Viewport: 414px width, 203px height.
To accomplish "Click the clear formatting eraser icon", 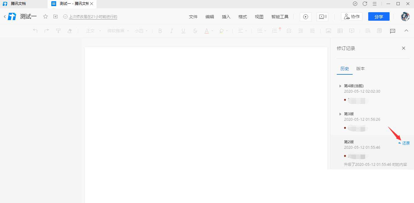I will pos(70,31).
